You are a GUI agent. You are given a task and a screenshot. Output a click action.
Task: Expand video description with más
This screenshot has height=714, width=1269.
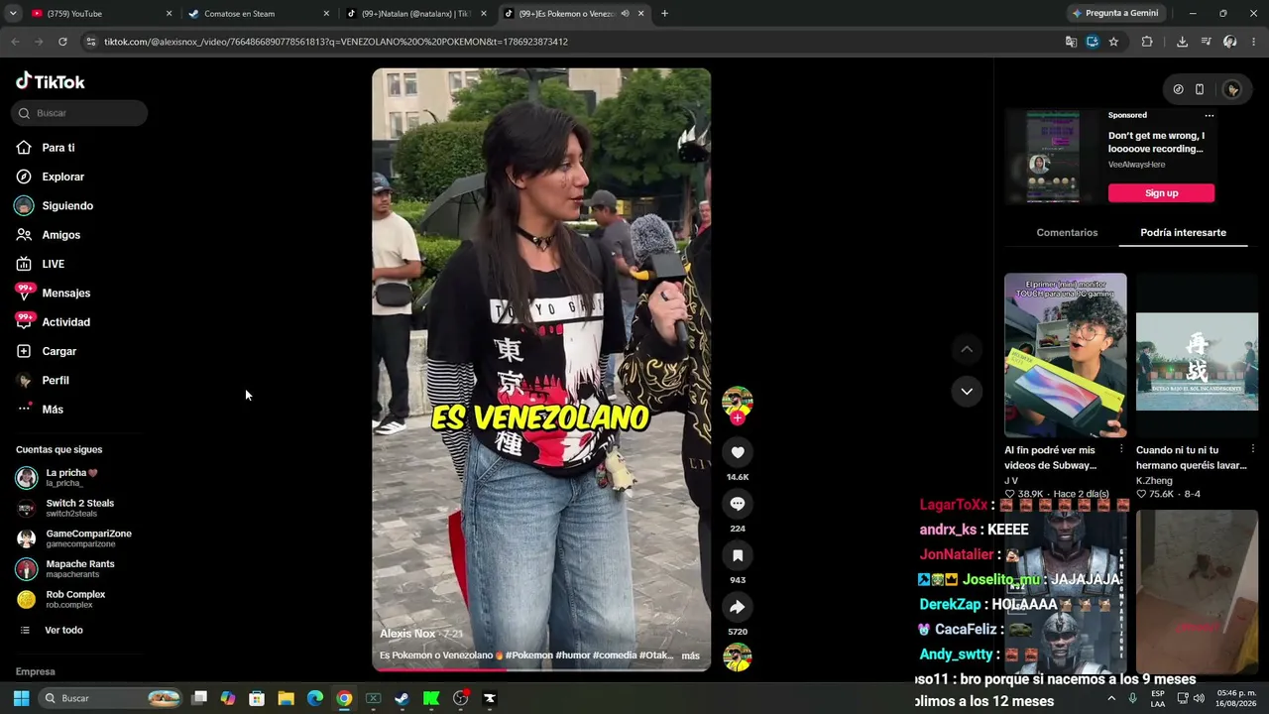point(691,655)
